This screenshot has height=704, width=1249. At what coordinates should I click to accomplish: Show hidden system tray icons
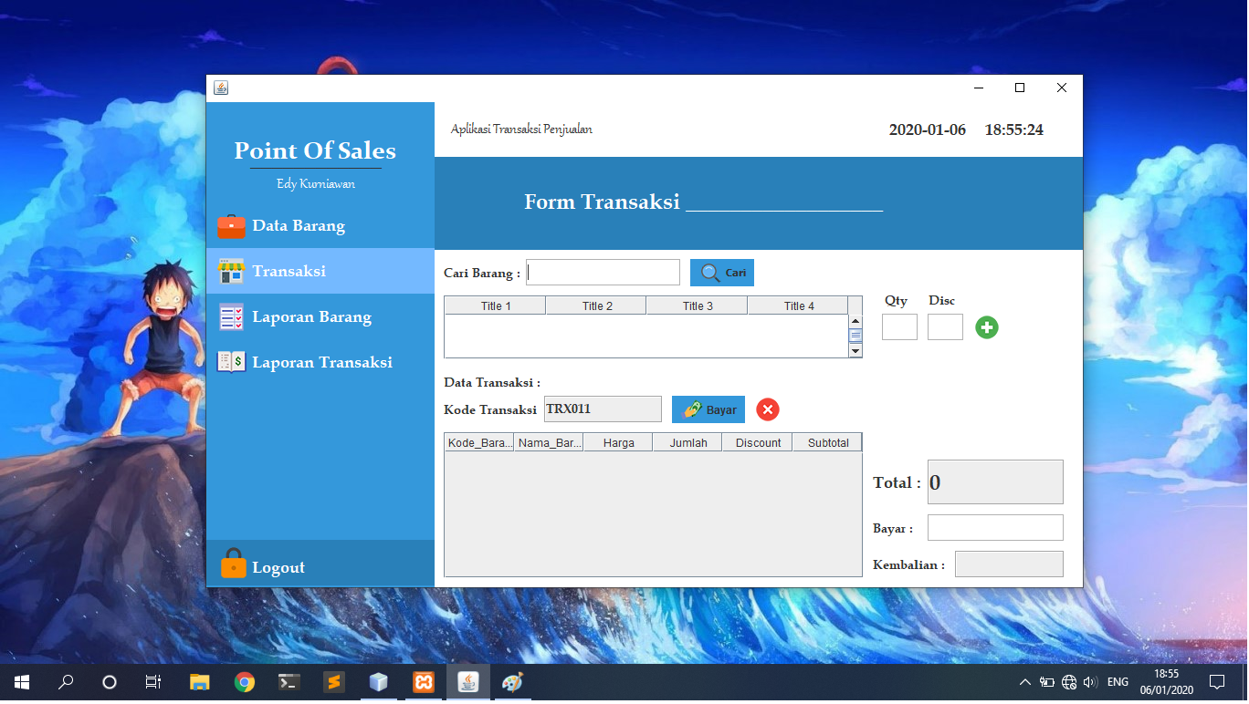coord(1025,681)
